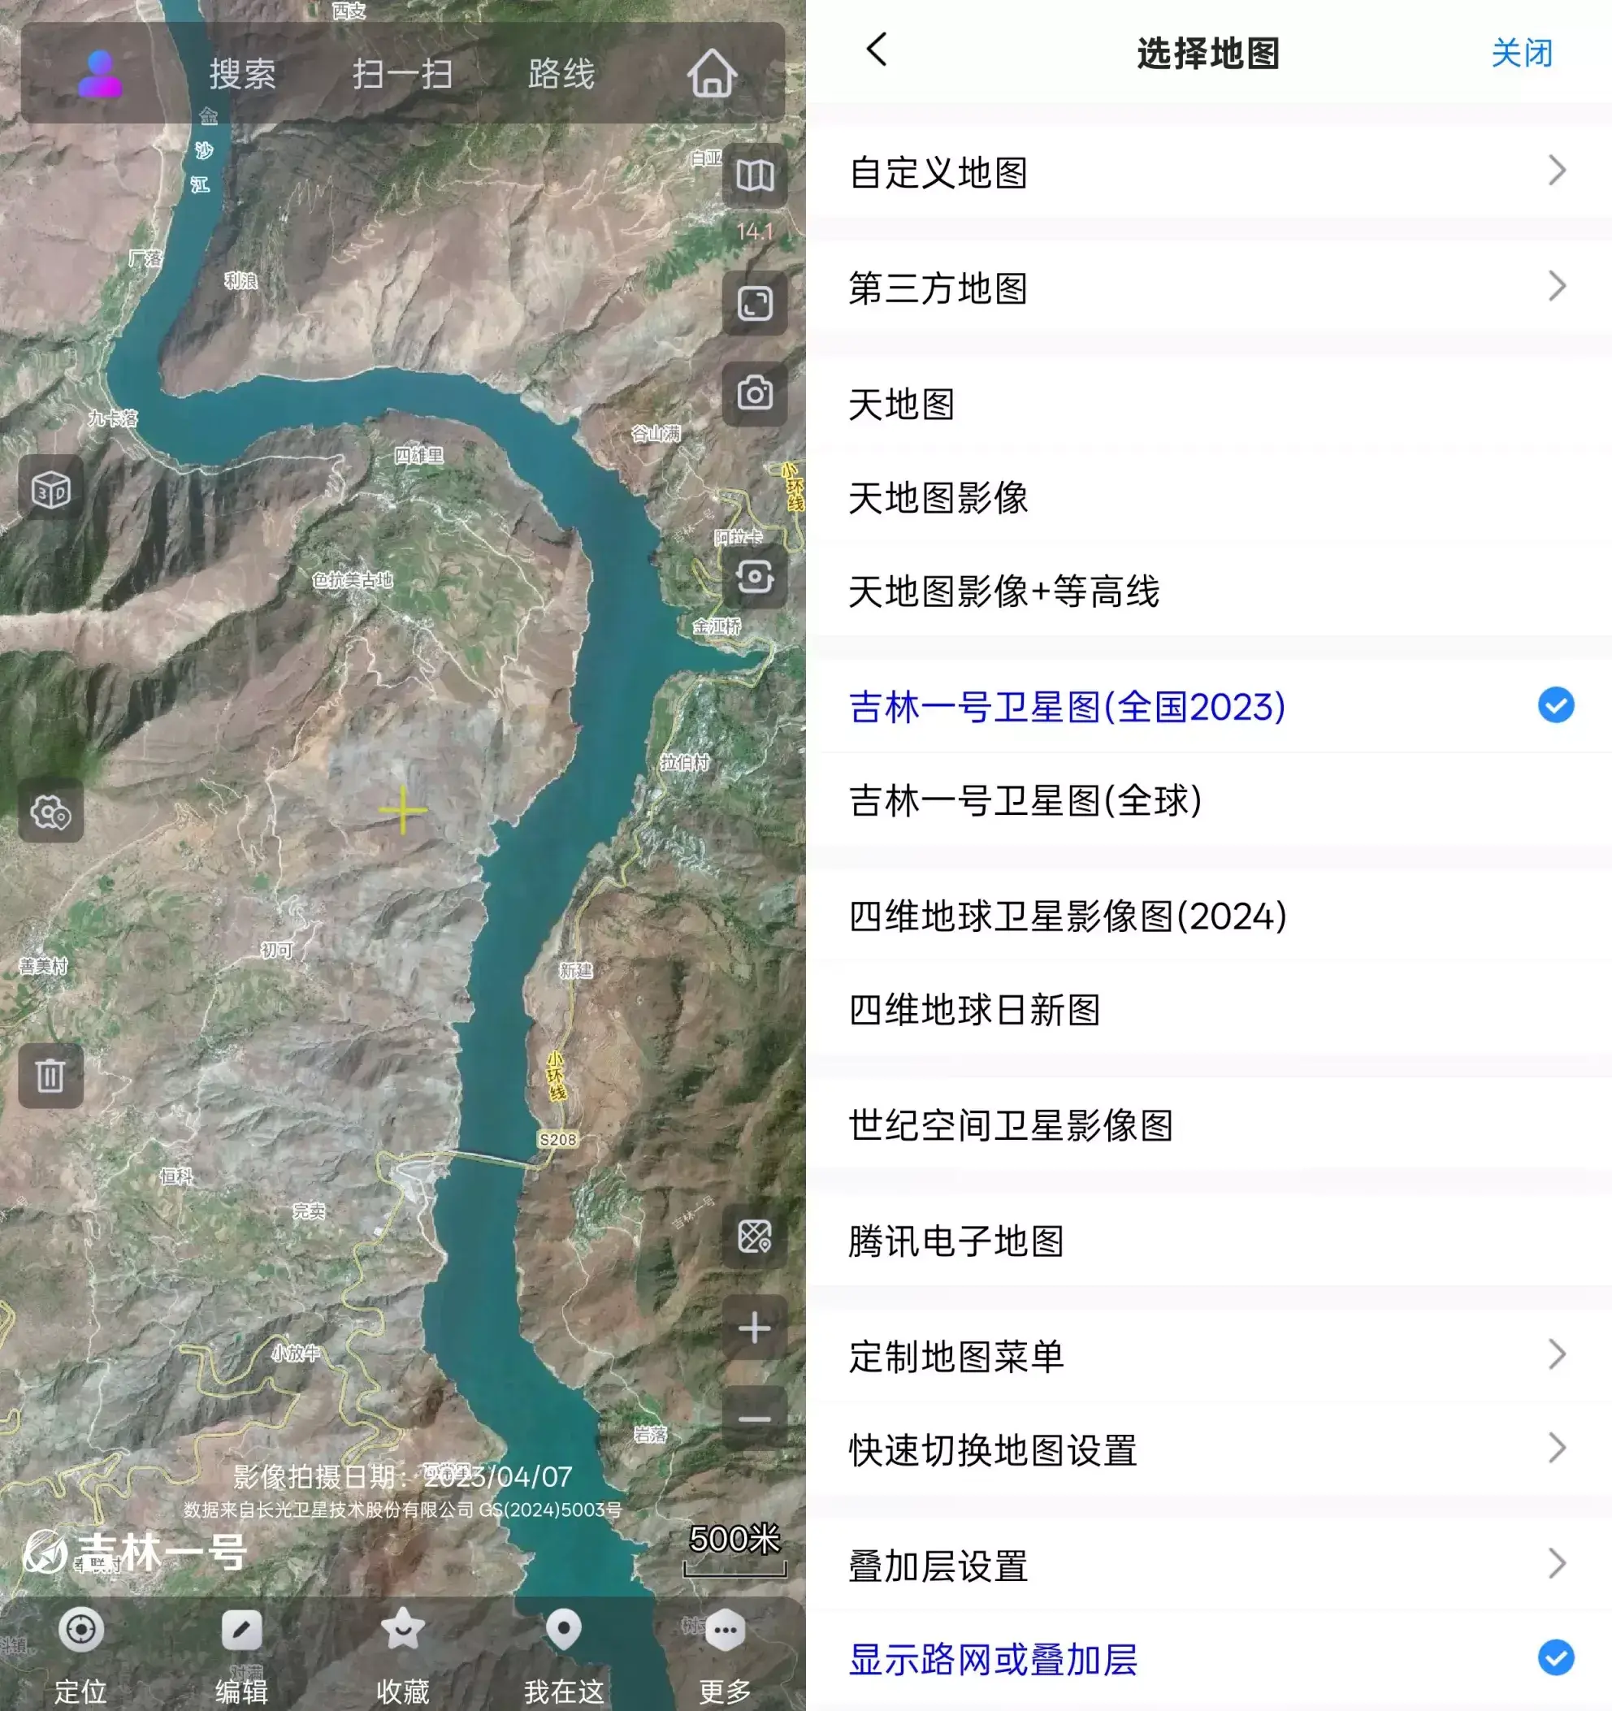
Task: Tap 更多 in bottom bar
Action: [724, 1654]
